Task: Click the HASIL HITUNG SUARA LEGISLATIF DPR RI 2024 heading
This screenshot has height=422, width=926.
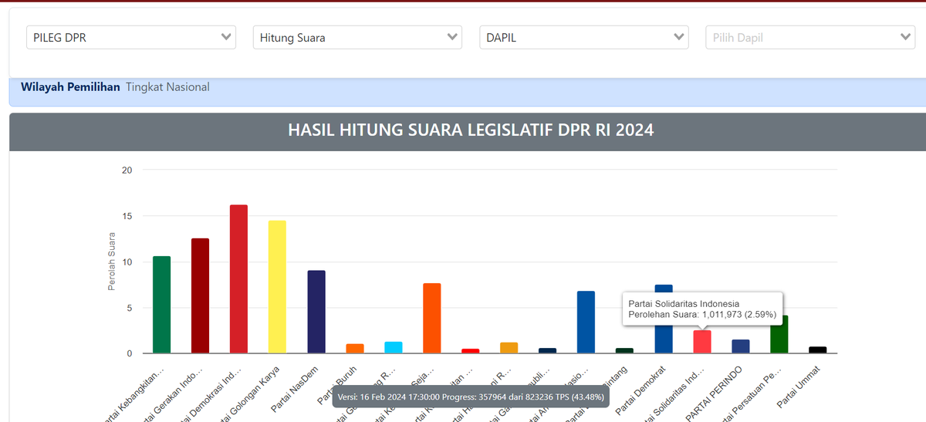Action: pyautogui.click(x=471, y=130)
